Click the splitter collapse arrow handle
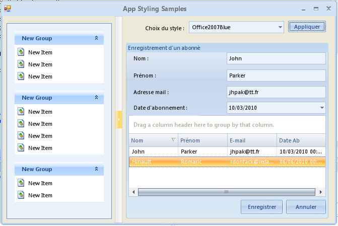Screen dimensions: 338x226 tap(119, 119)
